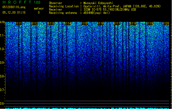
Task: Click the 0.9 kHz axis label
Action: [x=2, y=63]
